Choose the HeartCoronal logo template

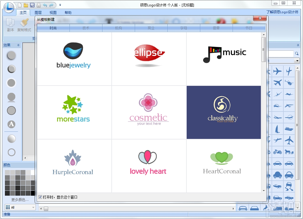tap(224, 166)
